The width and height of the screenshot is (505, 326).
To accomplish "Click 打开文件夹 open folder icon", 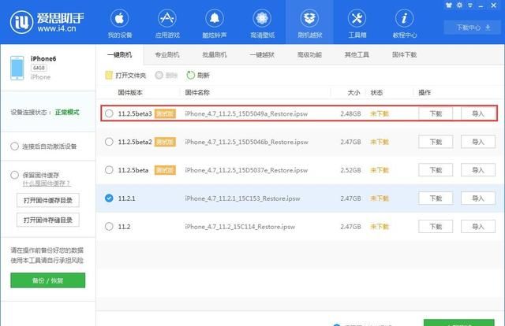I will (109, 76).
